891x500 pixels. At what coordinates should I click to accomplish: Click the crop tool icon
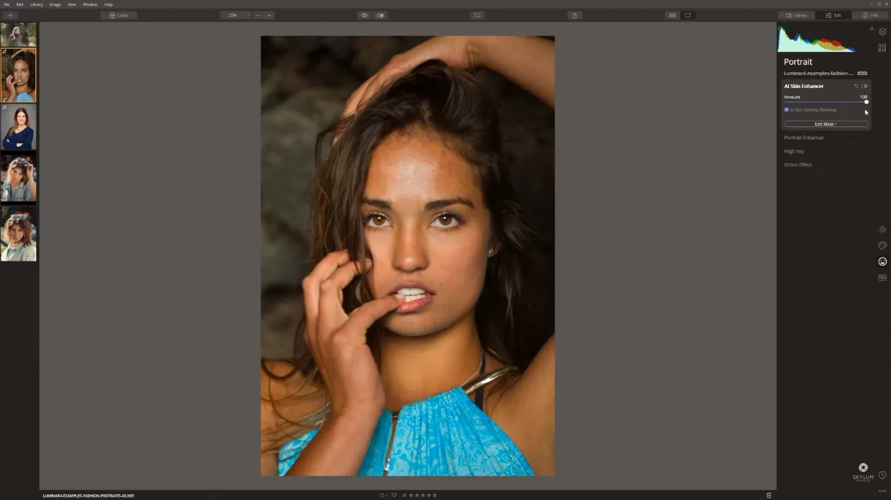pyautogui.click(x=477, y=15)
